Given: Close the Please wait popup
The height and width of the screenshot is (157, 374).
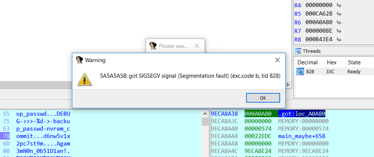Looking at the screenshot, I should click(197, 46).
